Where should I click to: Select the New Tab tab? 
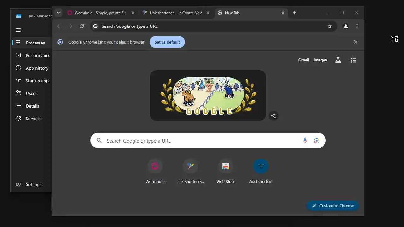click(x=251, y=13)
